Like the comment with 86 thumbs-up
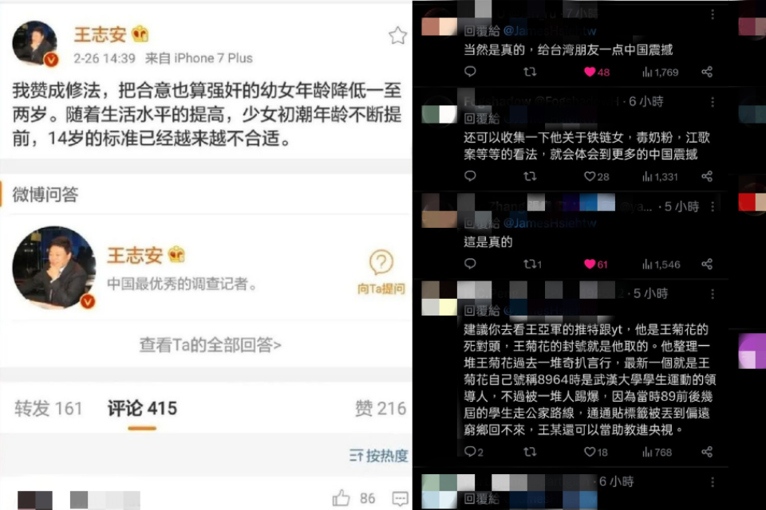Image resolution: width=766 pixels, height=510 pixels. 342,498
